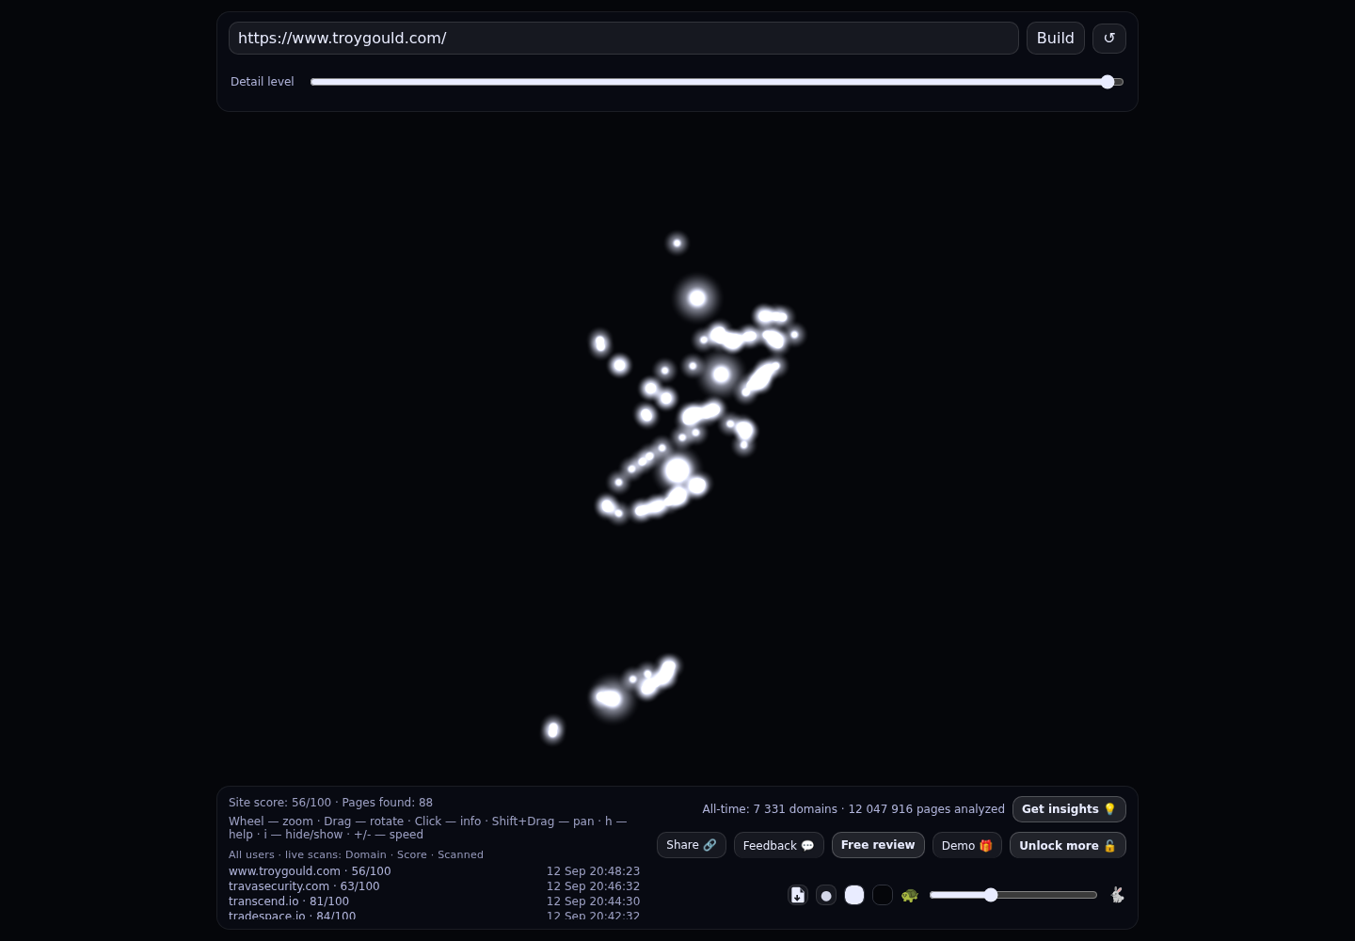This screenshot has width=1355, height=941.
Task: Launch the Demo
Action: click(x=967, y=845)
